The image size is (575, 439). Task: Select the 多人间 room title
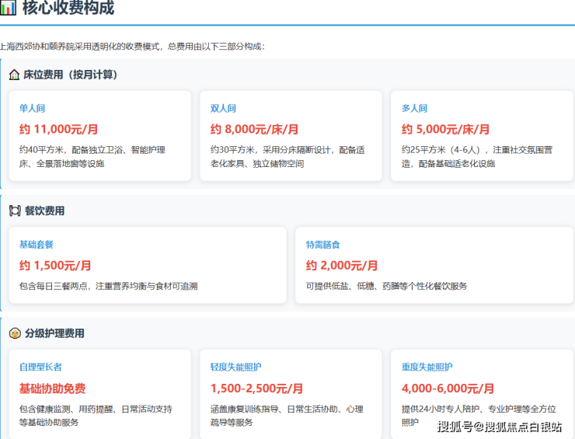414,109
